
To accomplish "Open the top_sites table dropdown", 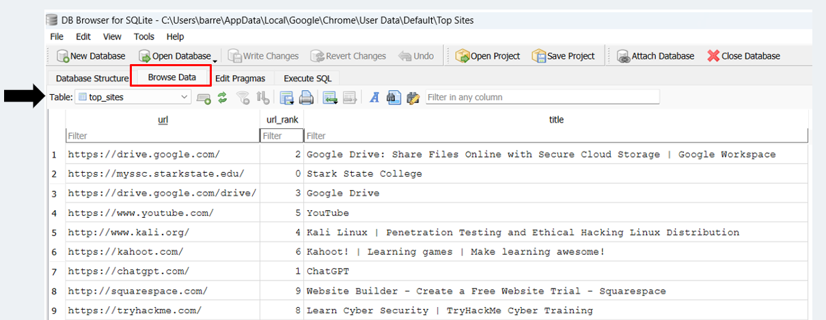I will coord(184,98).
